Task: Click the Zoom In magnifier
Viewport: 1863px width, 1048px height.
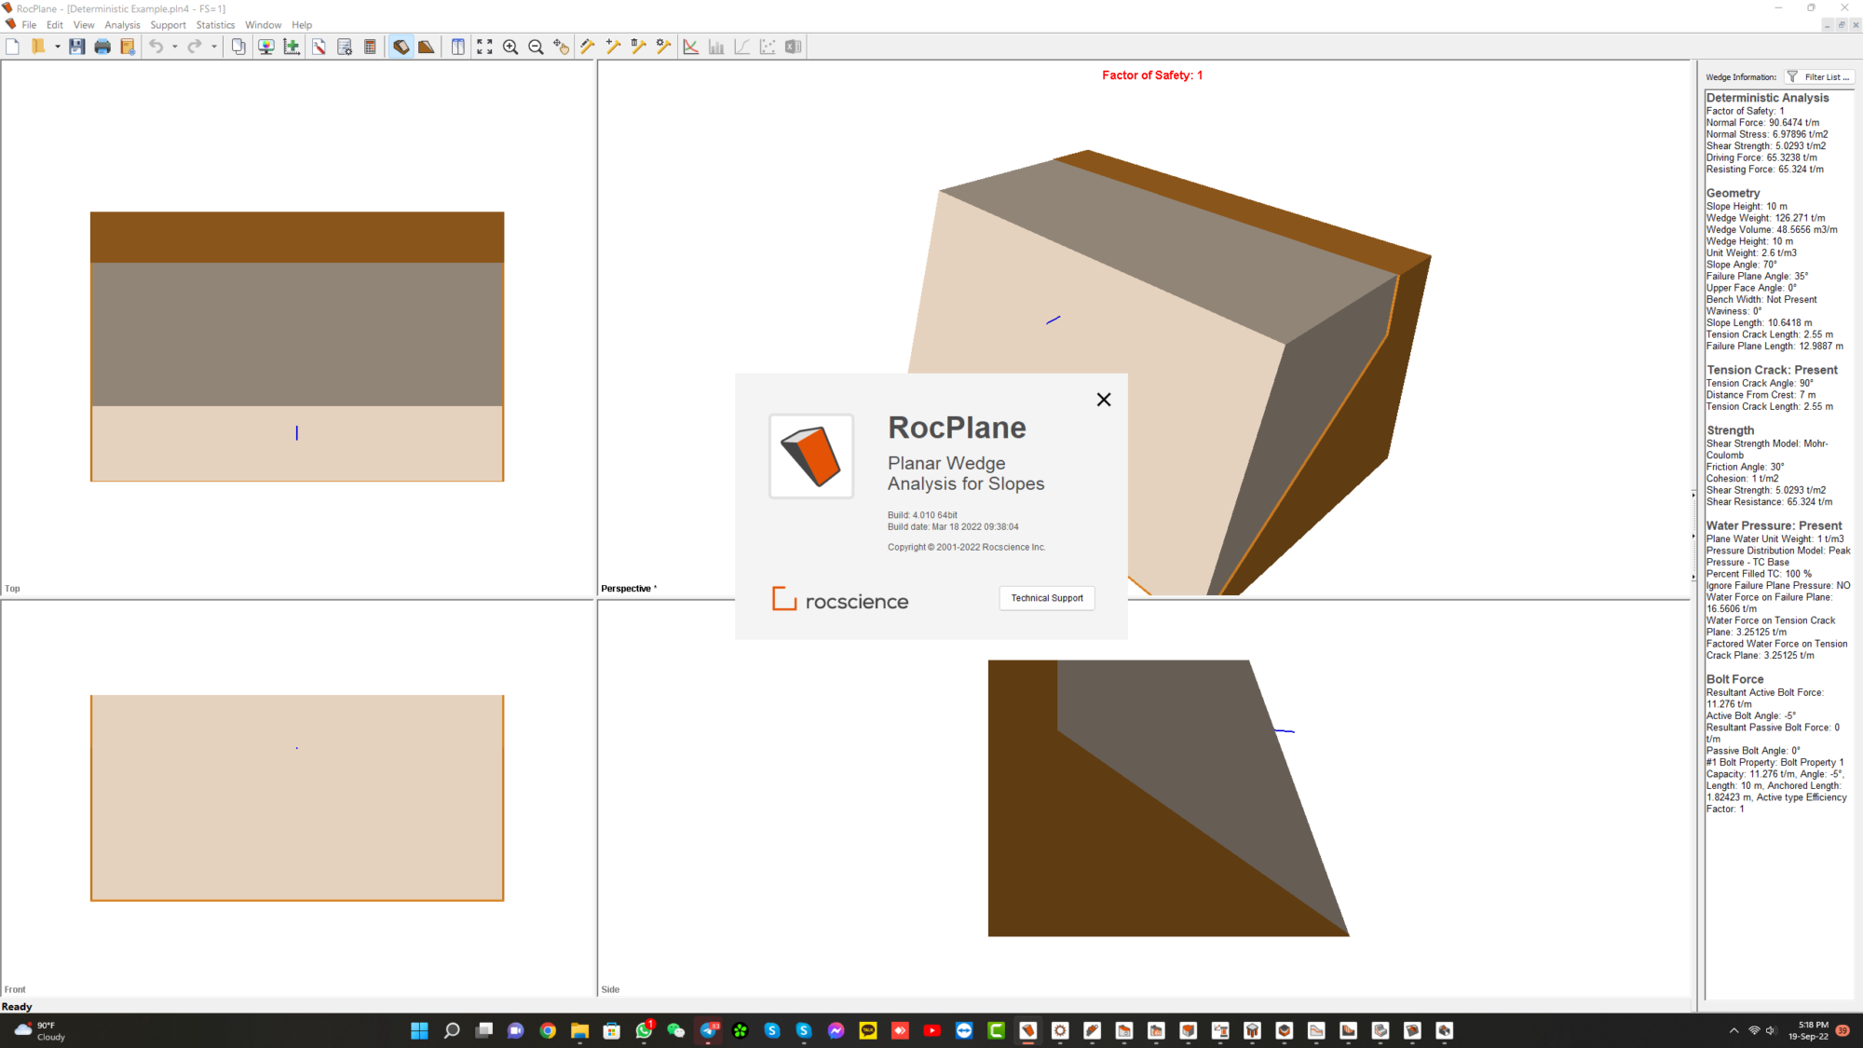Action: point(510,47)
